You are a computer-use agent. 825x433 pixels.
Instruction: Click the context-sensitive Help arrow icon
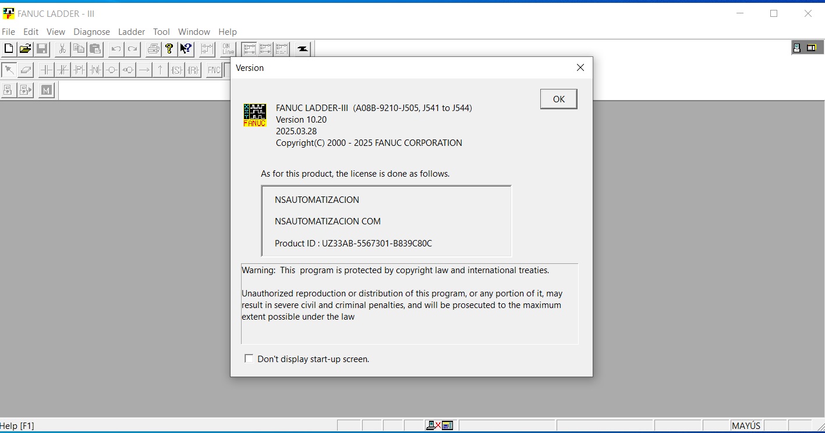[184, 49]
